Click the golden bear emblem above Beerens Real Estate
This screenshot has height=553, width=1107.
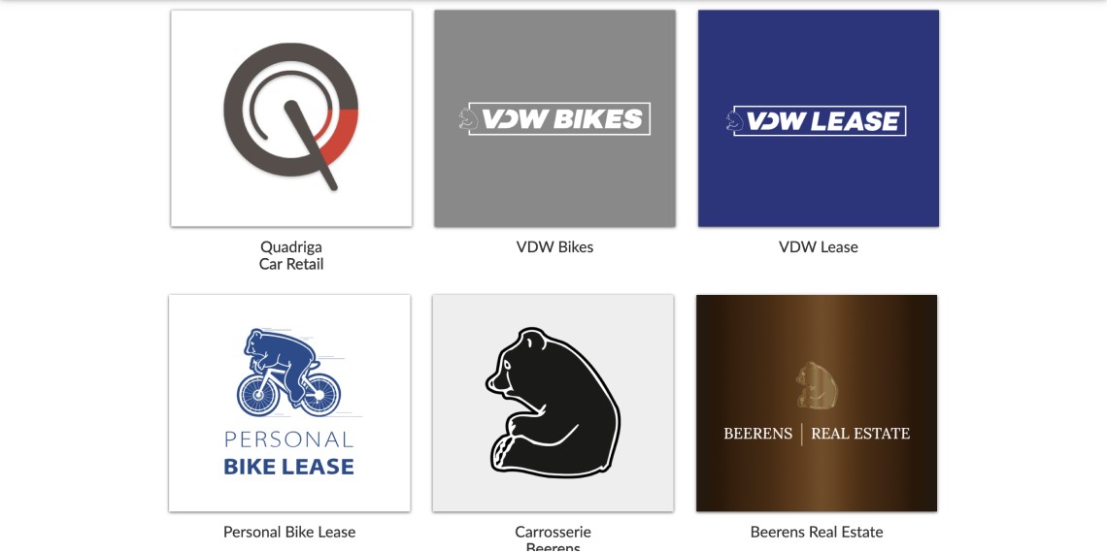tap(816, 385)
